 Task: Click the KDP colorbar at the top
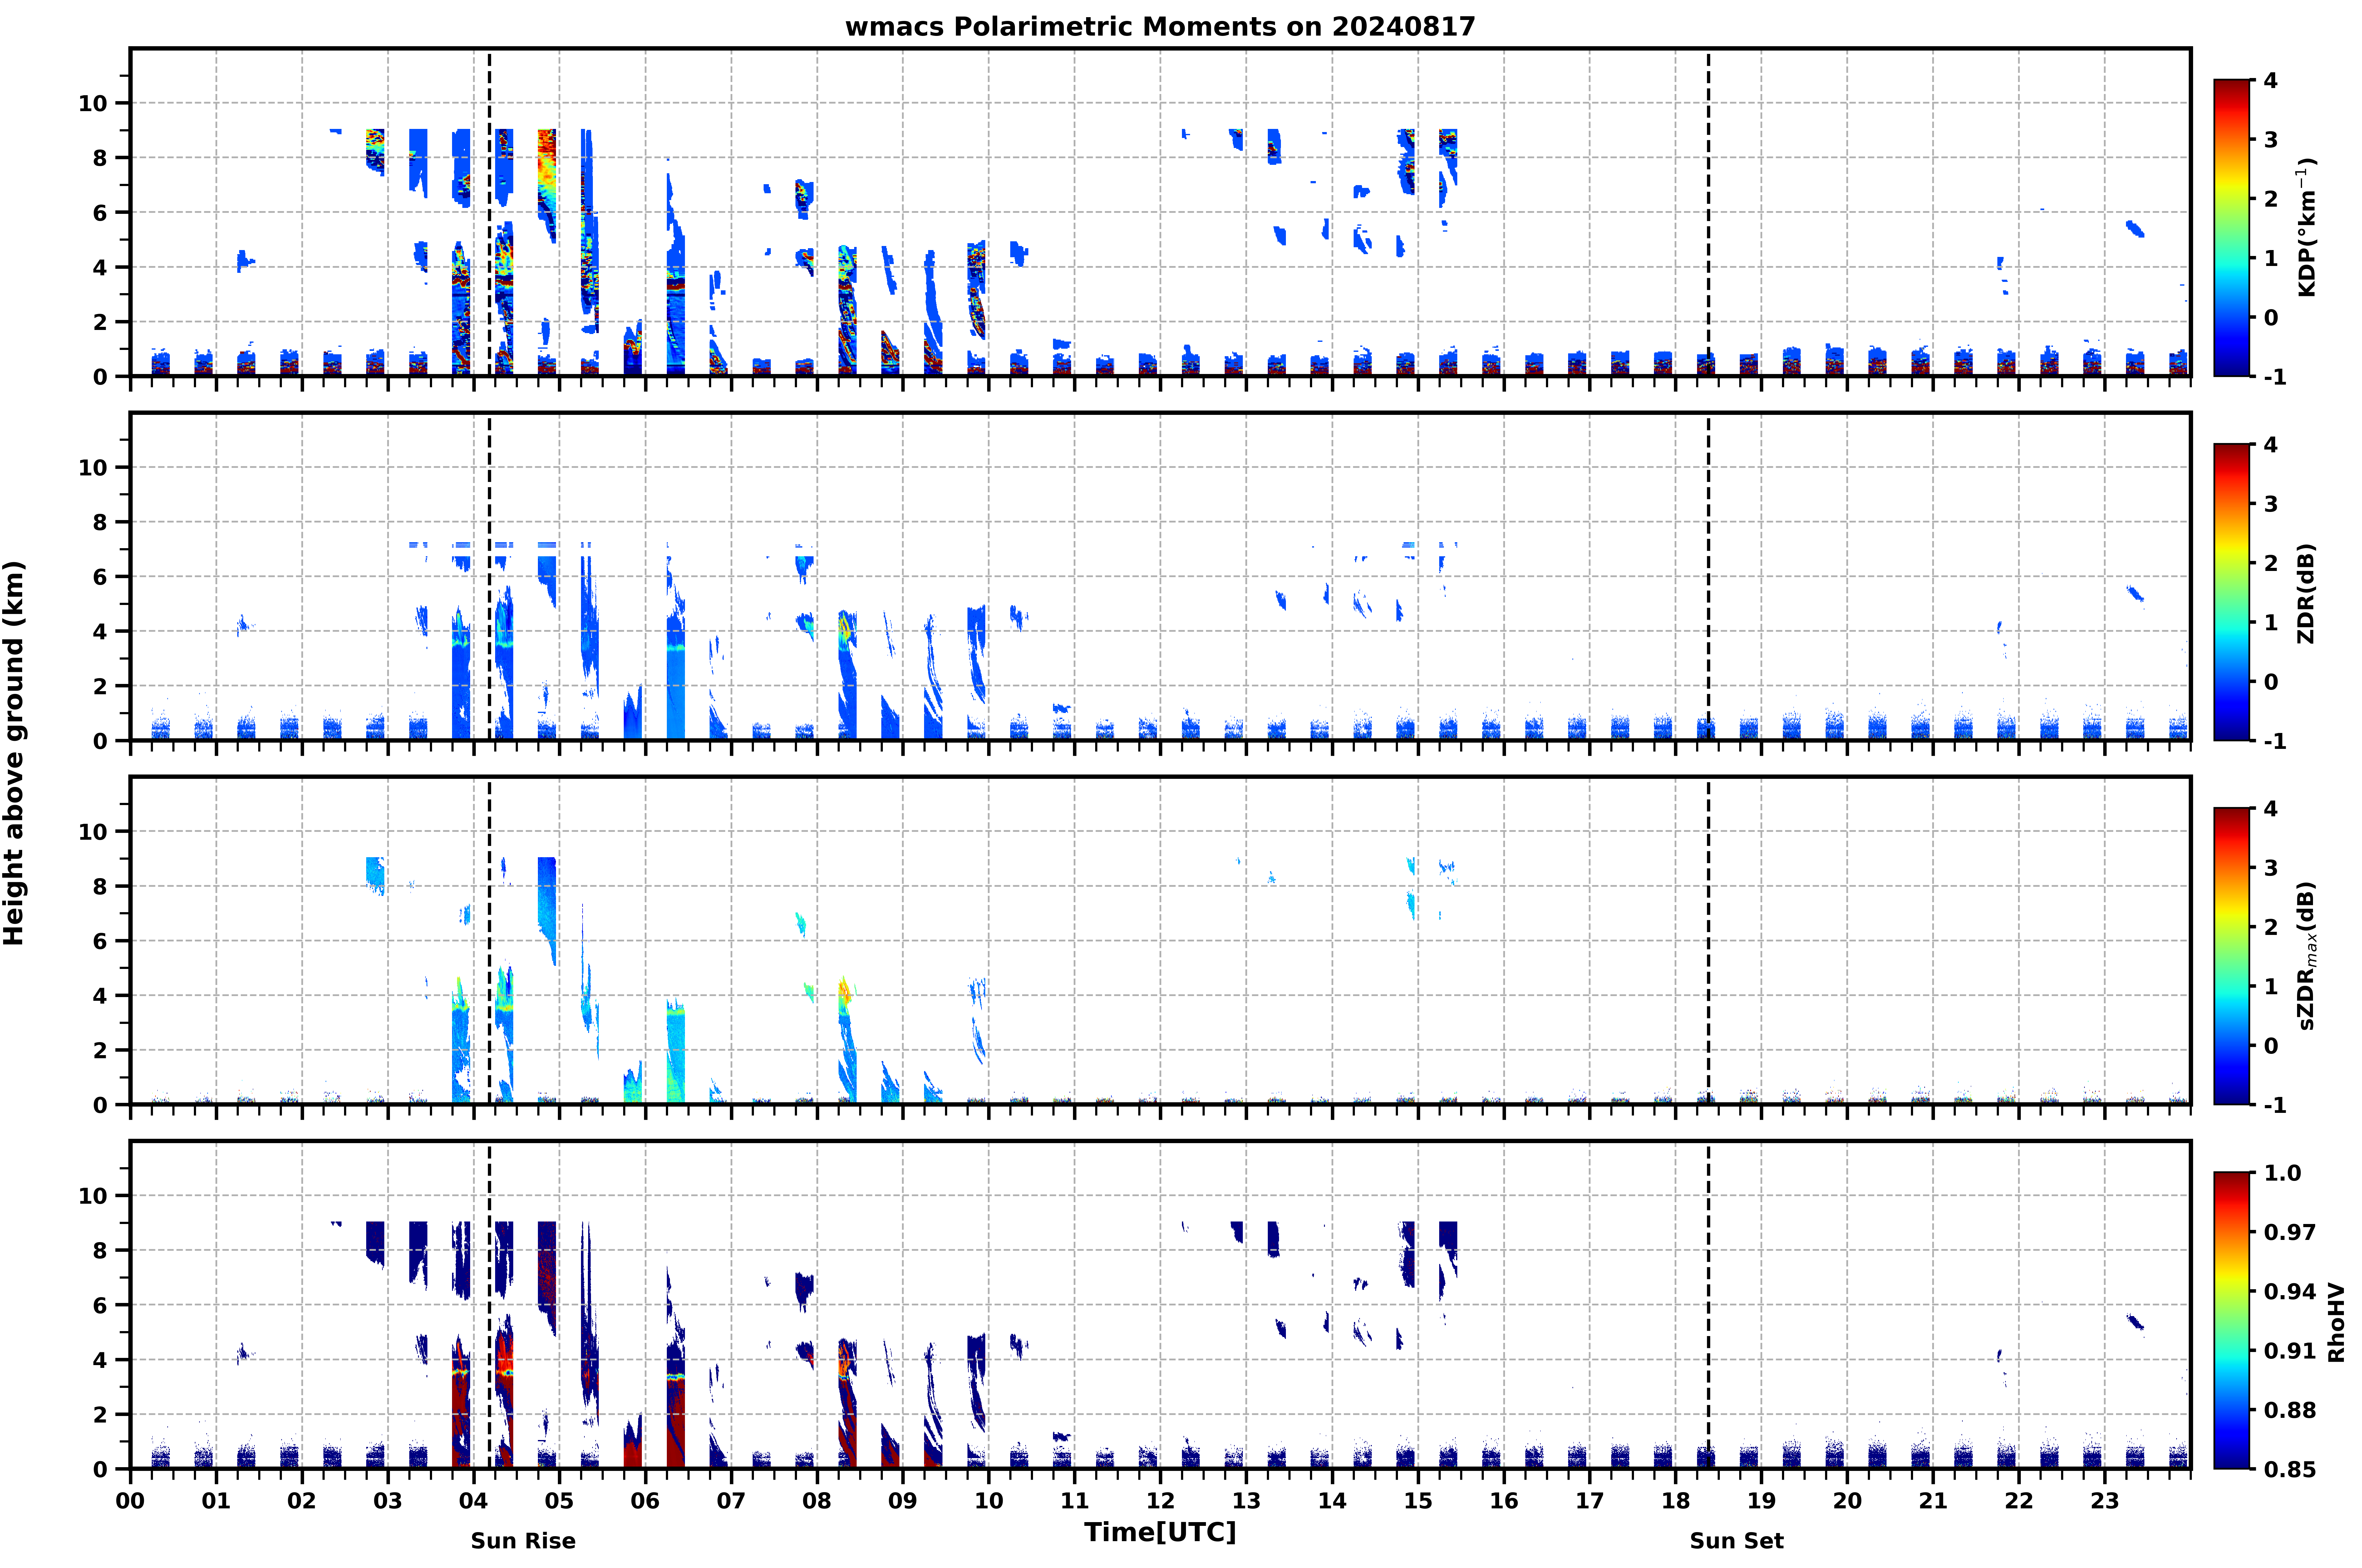coord(2231,228)
